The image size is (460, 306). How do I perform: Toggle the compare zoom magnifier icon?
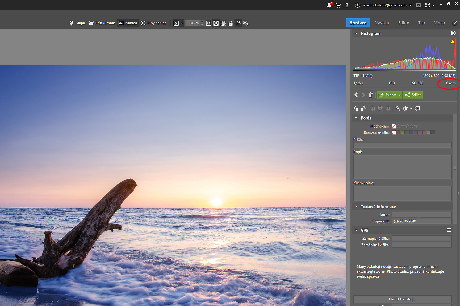(238, 23)
